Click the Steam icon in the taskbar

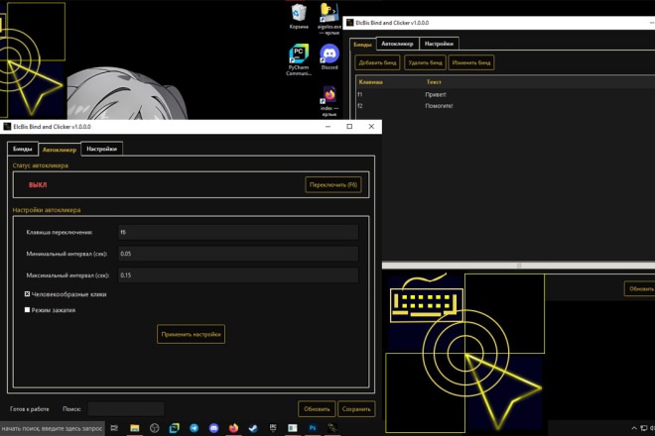(253, 428)
